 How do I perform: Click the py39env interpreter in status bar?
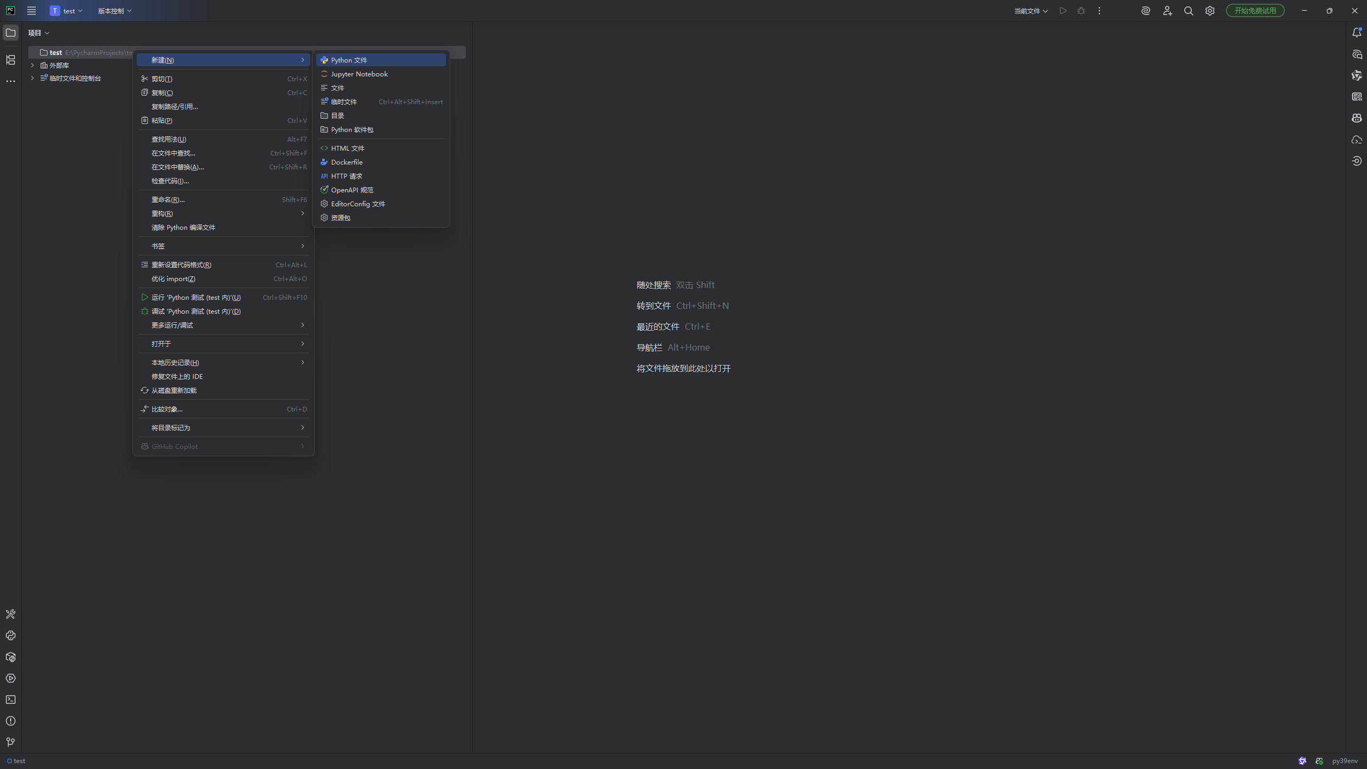click(1345, 761)
